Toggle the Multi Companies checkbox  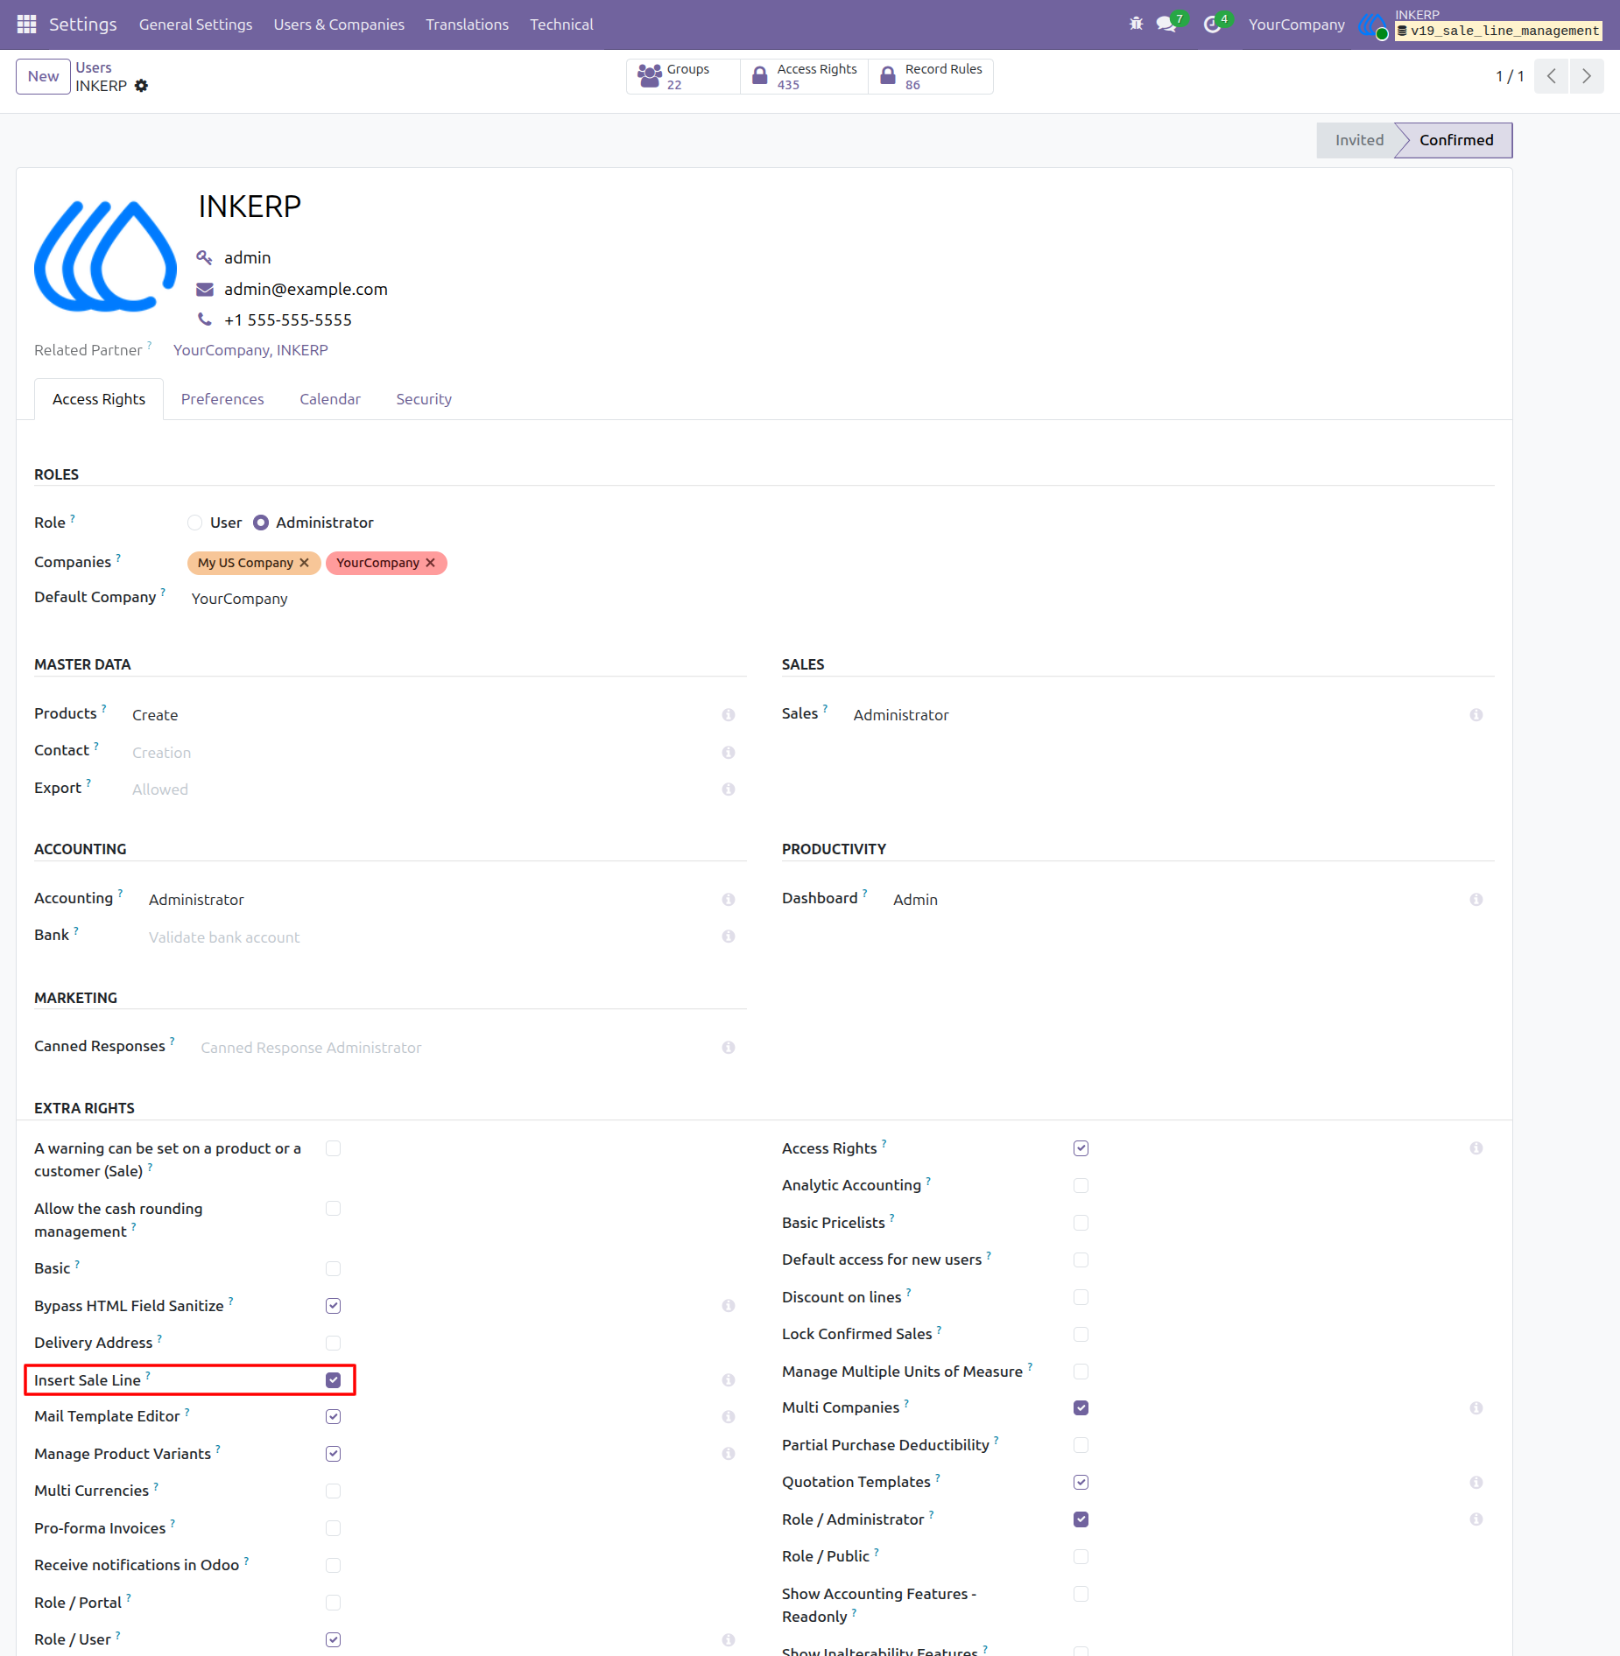click(x=1081, y=1408)
